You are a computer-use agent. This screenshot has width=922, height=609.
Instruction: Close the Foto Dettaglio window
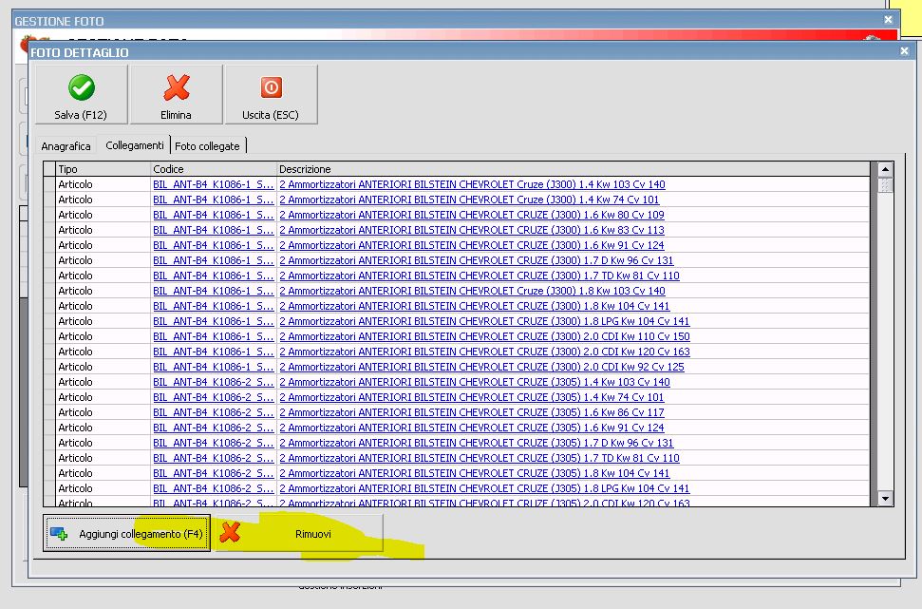pyautogui.click(x=904, y=51)
